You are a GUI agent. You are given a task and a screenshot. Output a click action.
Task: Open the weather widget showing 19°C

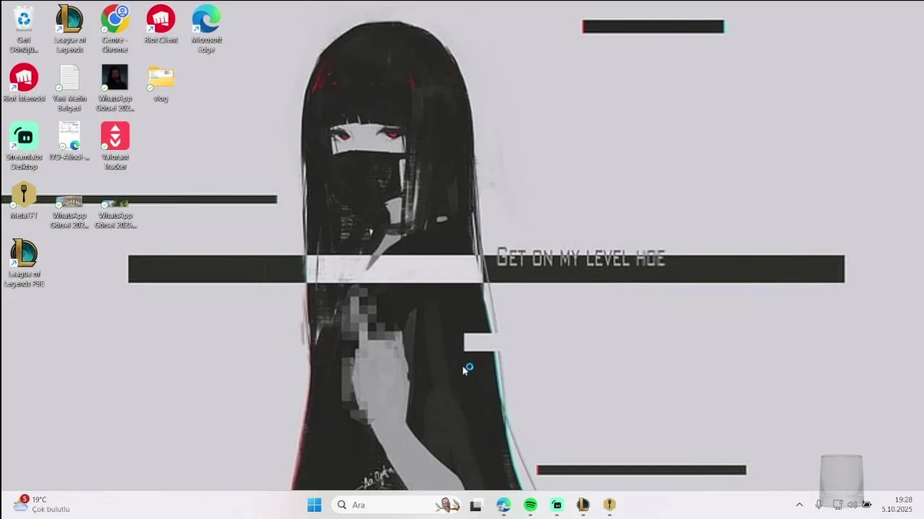42,505
